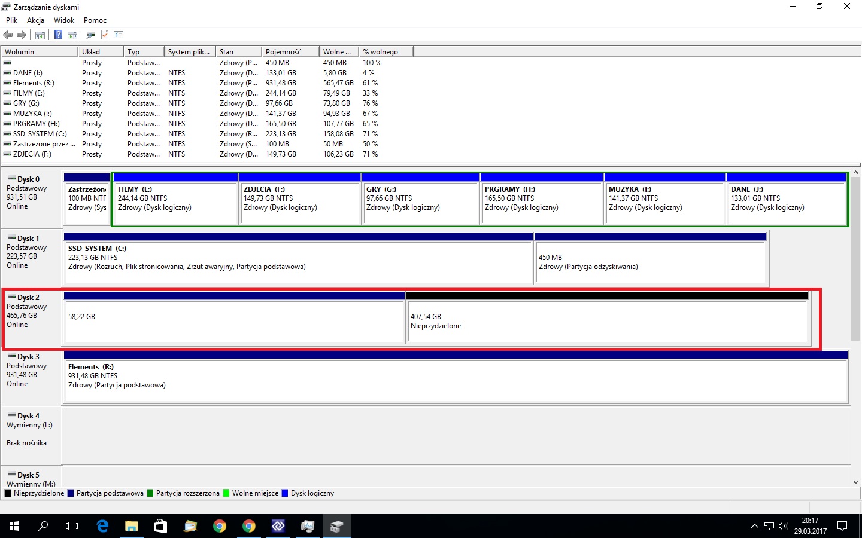
Task: Select the DANE (J:) volume icon in list
Action: coord(7,73)
